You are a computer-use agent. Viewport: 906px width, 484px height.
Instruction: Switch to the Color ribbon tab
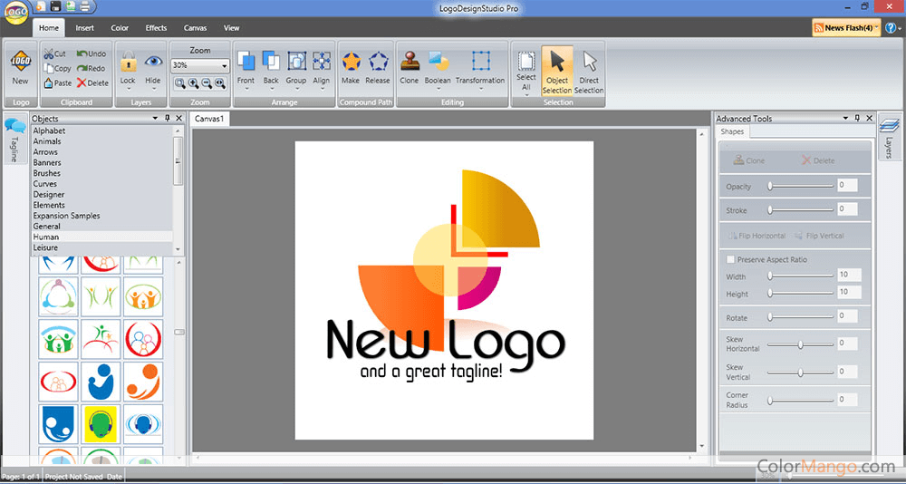tap(120, 28)
